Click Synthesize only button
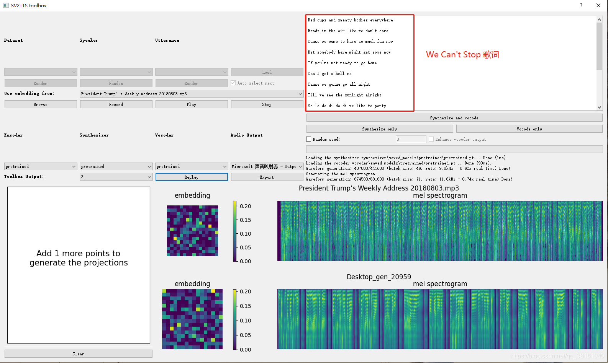608x363 pixels. [x=380, y=129]
